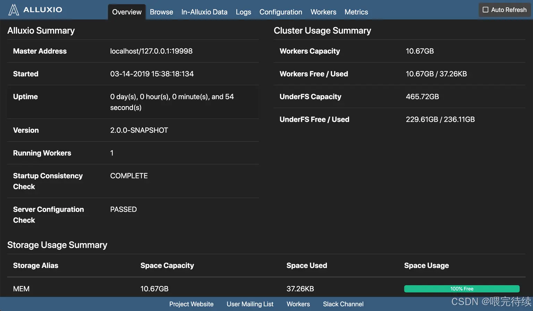Open the In-Alluxio Data tab
The image size is (533, 311).
(x=204, y=12)
